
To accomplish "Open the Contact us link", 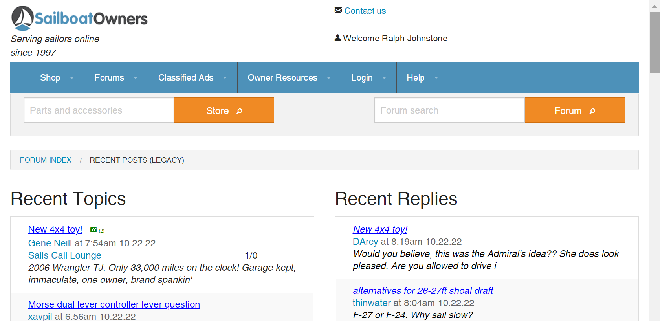I will pos(365,11).
